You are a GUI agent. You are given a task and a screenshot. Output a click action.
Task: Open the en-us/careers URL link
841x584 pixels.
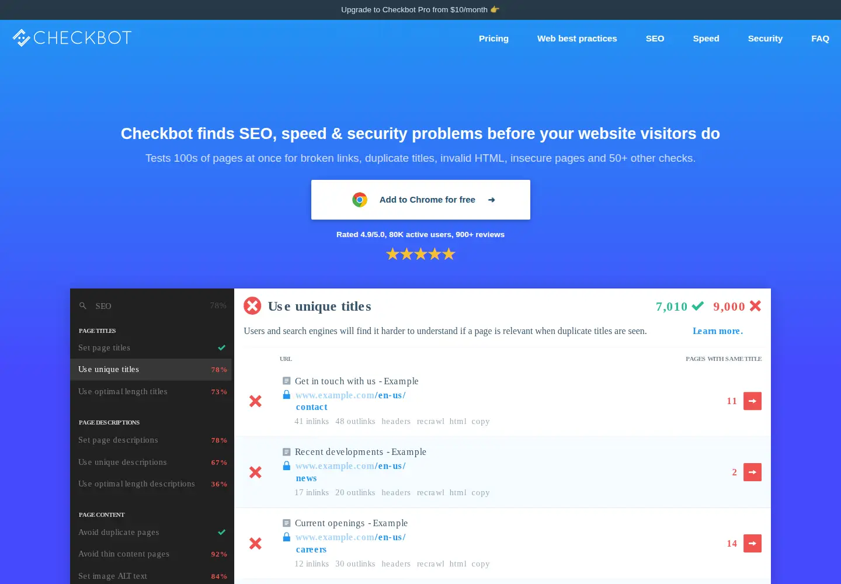click(350, 543)
